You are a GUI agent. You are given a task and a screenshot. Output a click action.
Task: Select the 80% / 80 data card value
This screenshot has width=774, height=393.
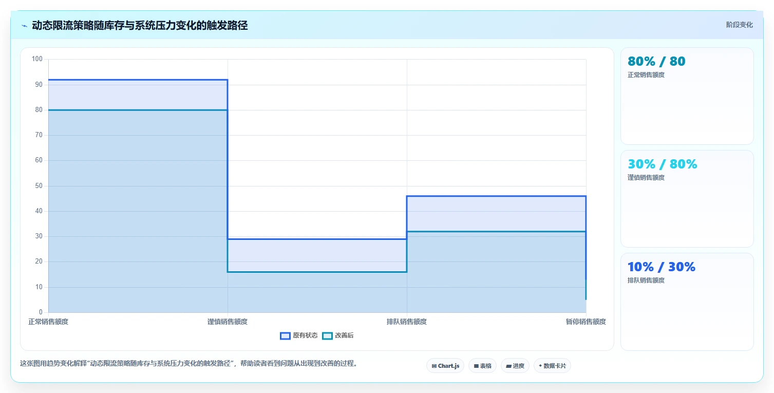656,61
